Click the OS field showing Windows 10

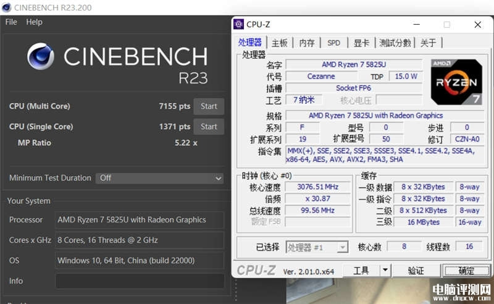pyautogui.click(x=140, y=261)
